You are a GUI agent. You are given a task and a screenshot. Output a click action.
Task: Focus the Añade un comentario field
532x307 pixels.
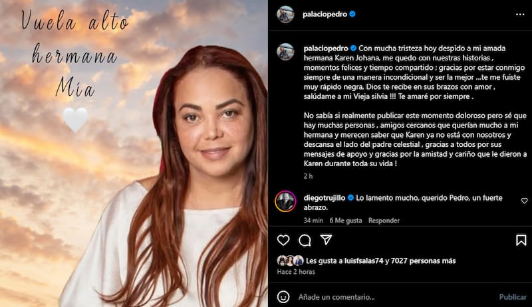pos(395,297)
